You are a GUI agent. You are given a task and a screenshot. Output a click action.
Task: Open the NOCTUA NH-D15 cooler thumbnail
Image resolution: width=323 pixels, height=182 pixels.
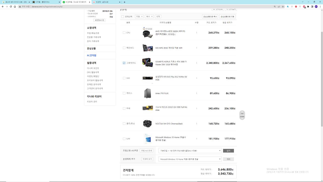click(148, 124)
